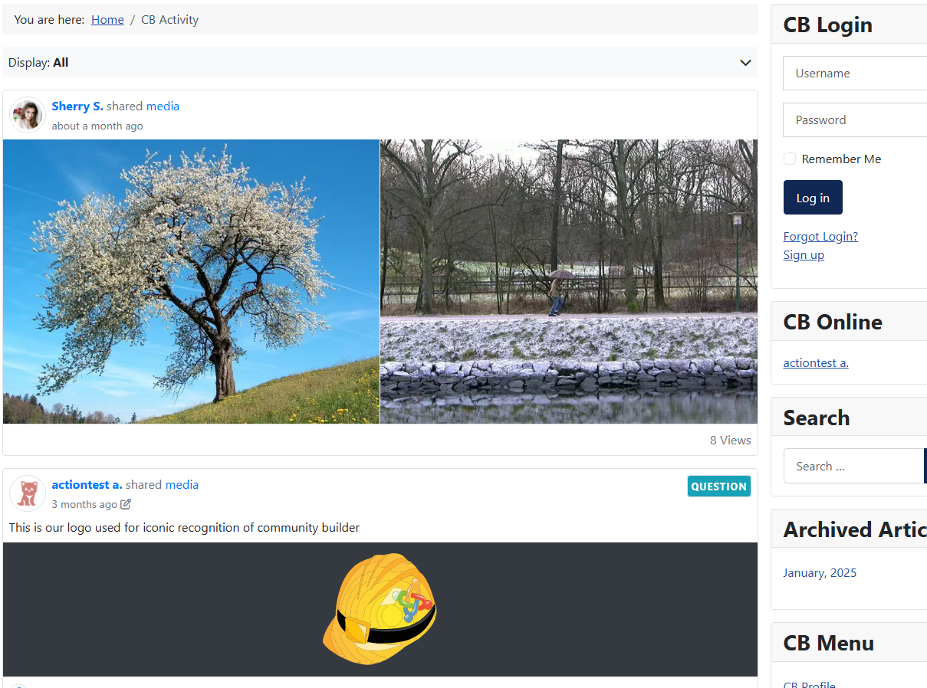The height and width of the screenshot is (688, 927).
Task: Open actiontest a. in CB Online
Action: [x=816, y=363]
